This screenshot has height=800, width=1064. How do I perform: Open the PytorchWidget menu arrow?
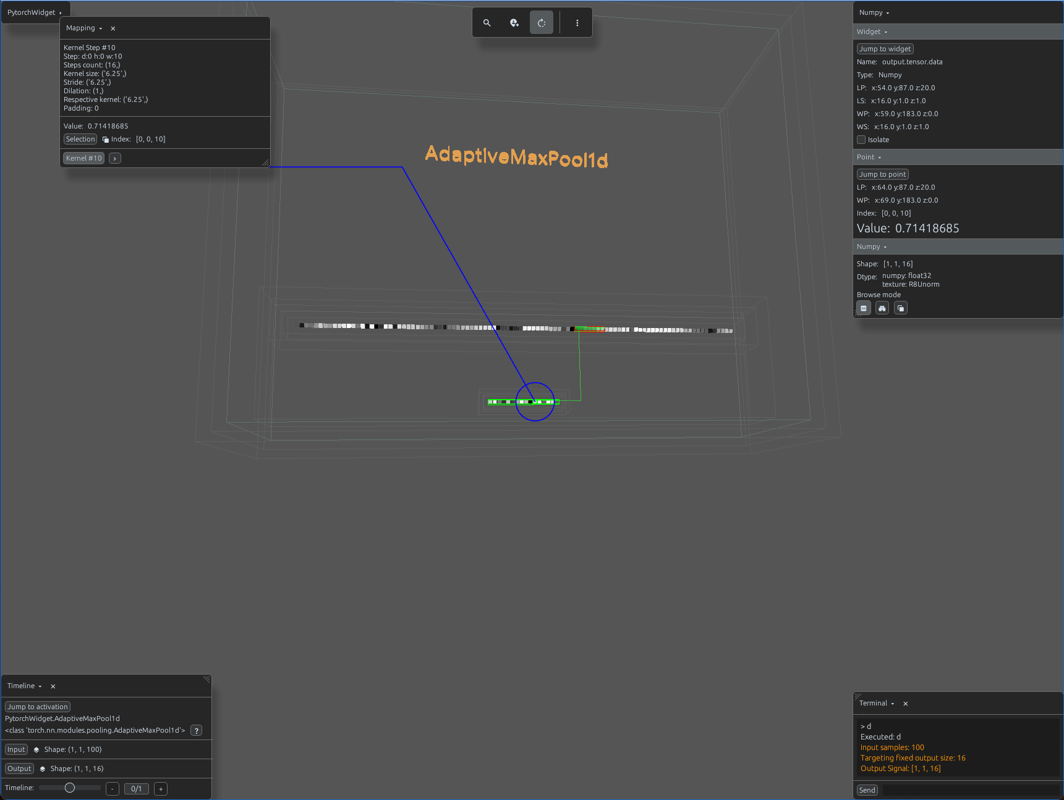[61, 13]
